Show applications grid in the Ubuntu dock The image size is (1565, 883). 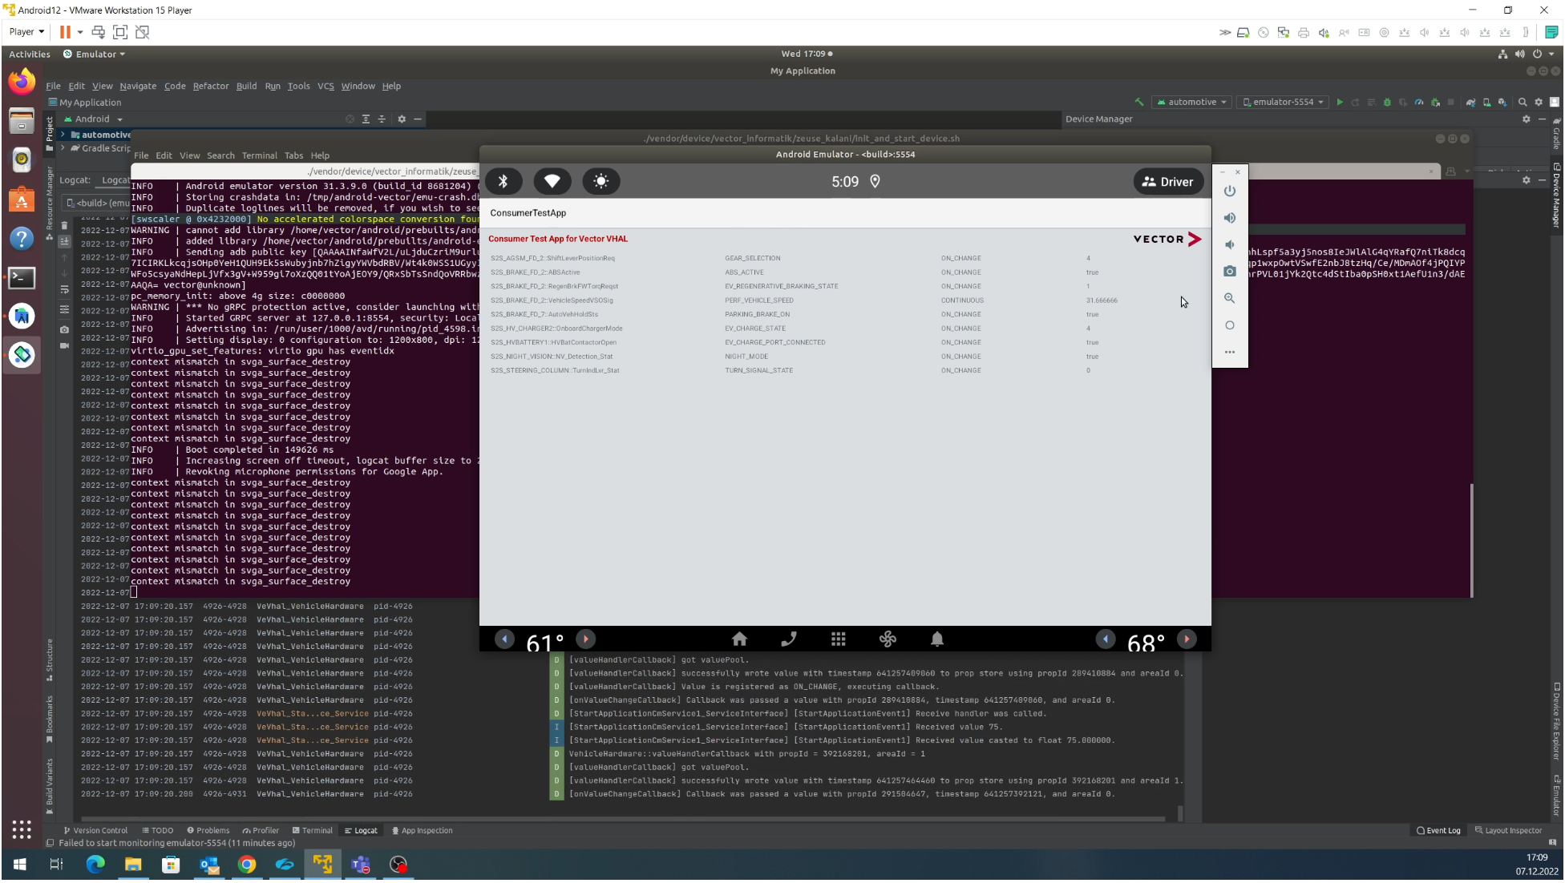click(22, 829)
